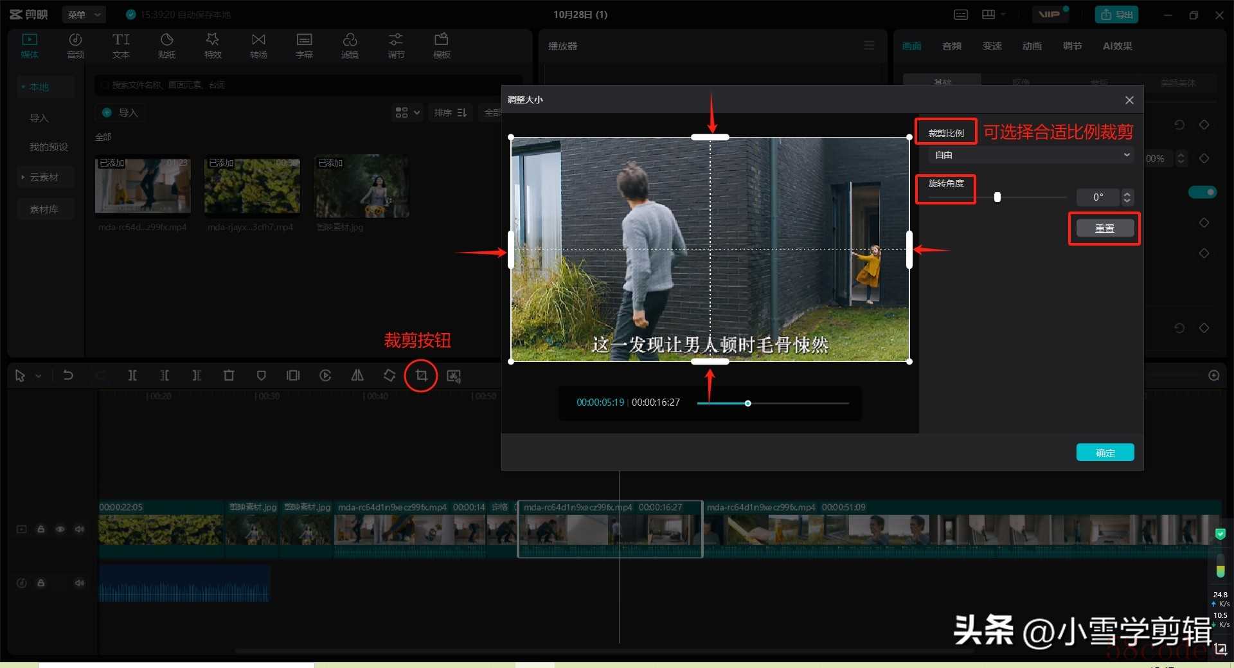Click the delete trash icon in timeline toolbar
Image resolution: width=1234 pixels, height=668 pixels.
coord(229,375)
